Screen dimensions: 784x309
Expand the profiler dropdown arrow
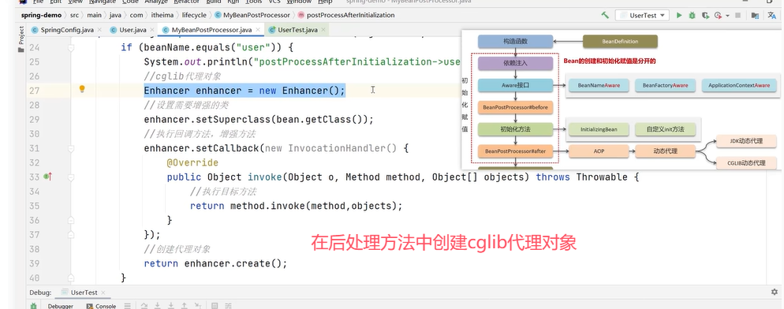tap(727, 16)
